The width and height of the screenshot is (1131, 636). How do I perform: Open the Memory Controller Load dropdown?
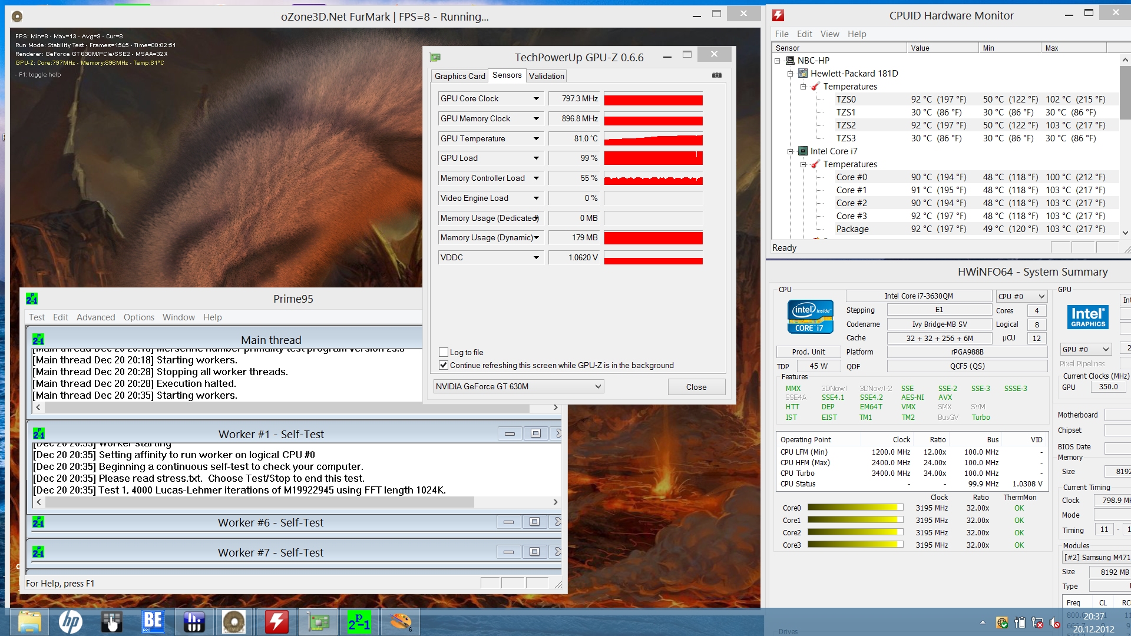tap(536, 178)
